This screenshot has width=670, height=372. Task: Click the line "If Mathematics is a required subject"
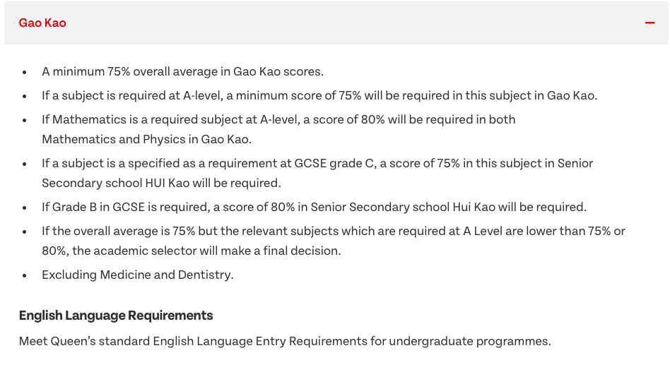[278, 119]
